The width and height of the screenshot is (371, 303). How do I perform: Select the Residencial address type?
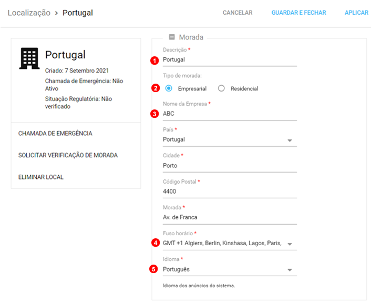point(221,88)
